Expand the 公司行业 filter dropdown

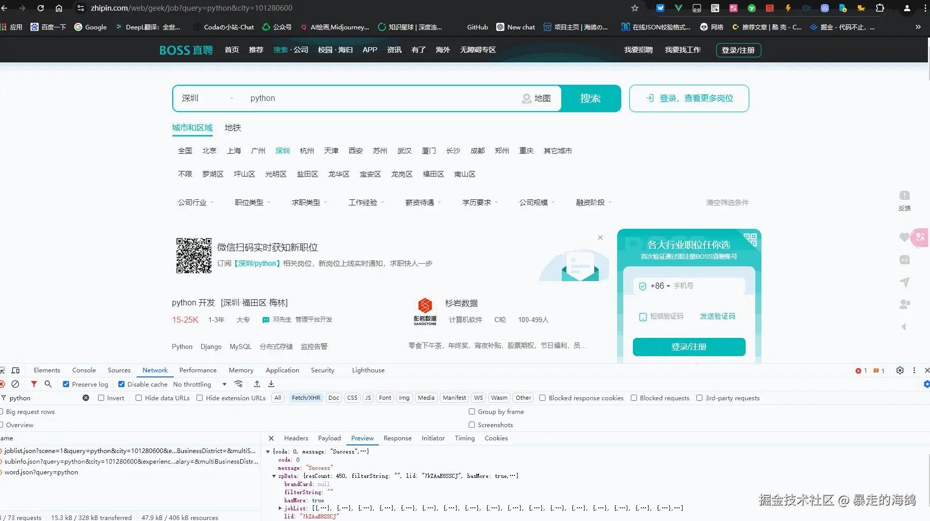pyautogui.click(x=196, y=202)
